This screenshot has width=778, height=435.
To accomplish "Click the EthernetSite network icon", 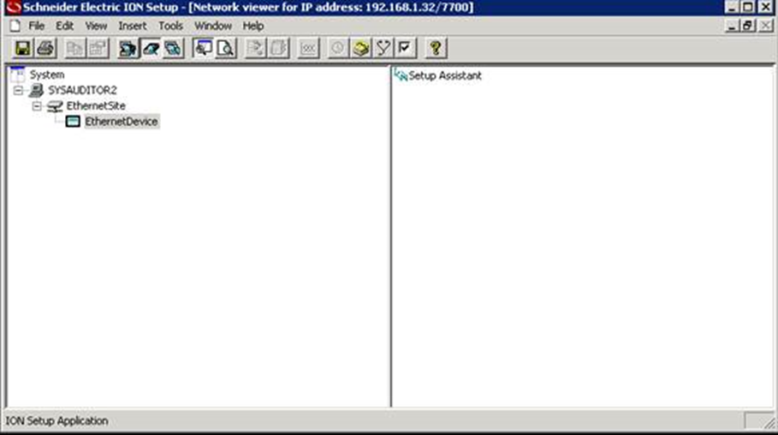I will (x=55, y=106).
